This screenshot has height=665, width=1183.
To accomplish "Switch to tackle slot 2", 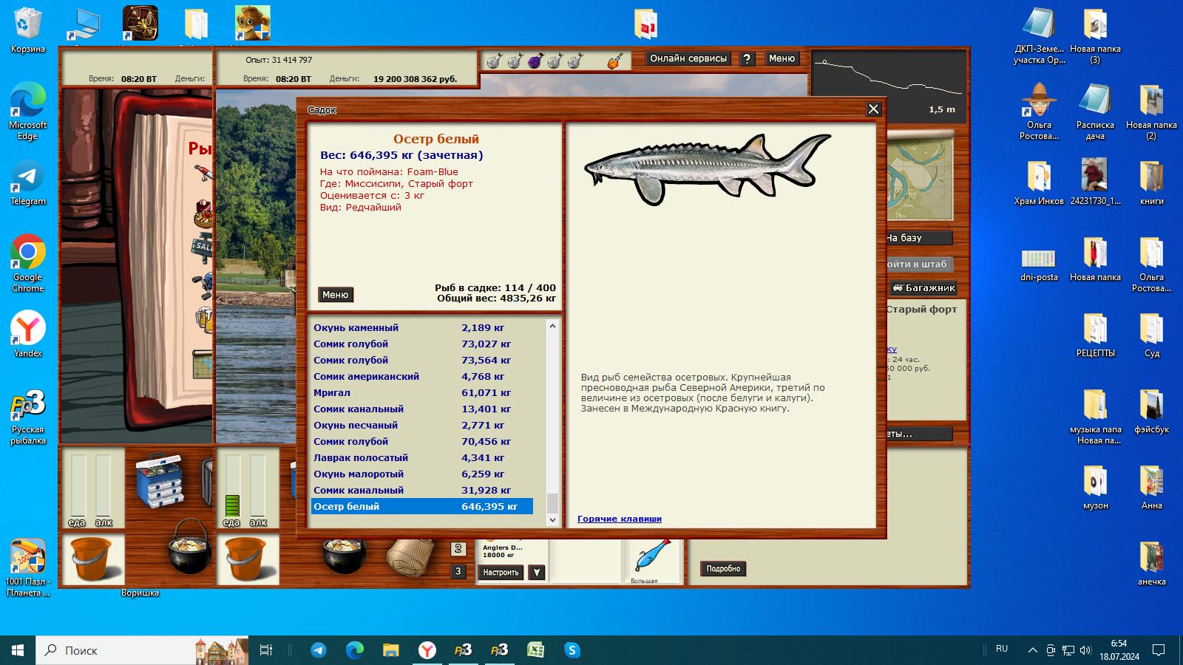I will (x=458, y=549).
